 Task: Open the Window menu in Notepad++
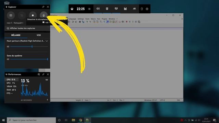tap(112, 19)
